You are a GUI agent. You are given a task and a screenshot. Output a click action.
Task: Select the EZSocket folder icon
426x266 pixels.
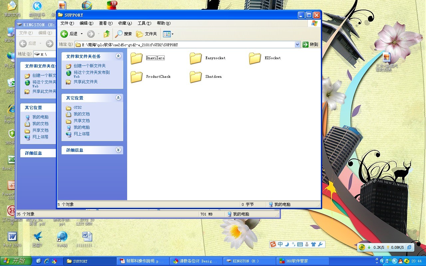(x=255, y=58)
